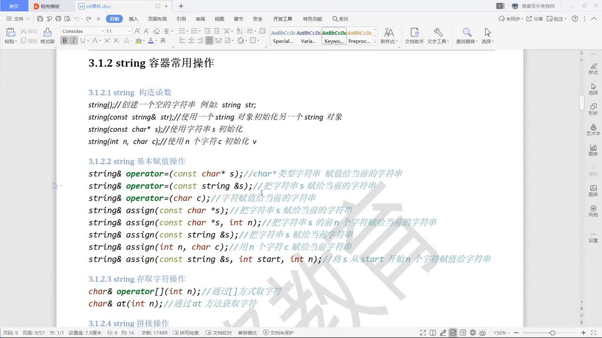Toggle Outline view in status bar
602x338 pixels.
pos(463,333)
